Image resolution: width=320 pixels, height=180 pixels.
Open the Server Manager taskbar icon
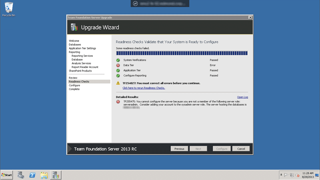coord(21,175)
